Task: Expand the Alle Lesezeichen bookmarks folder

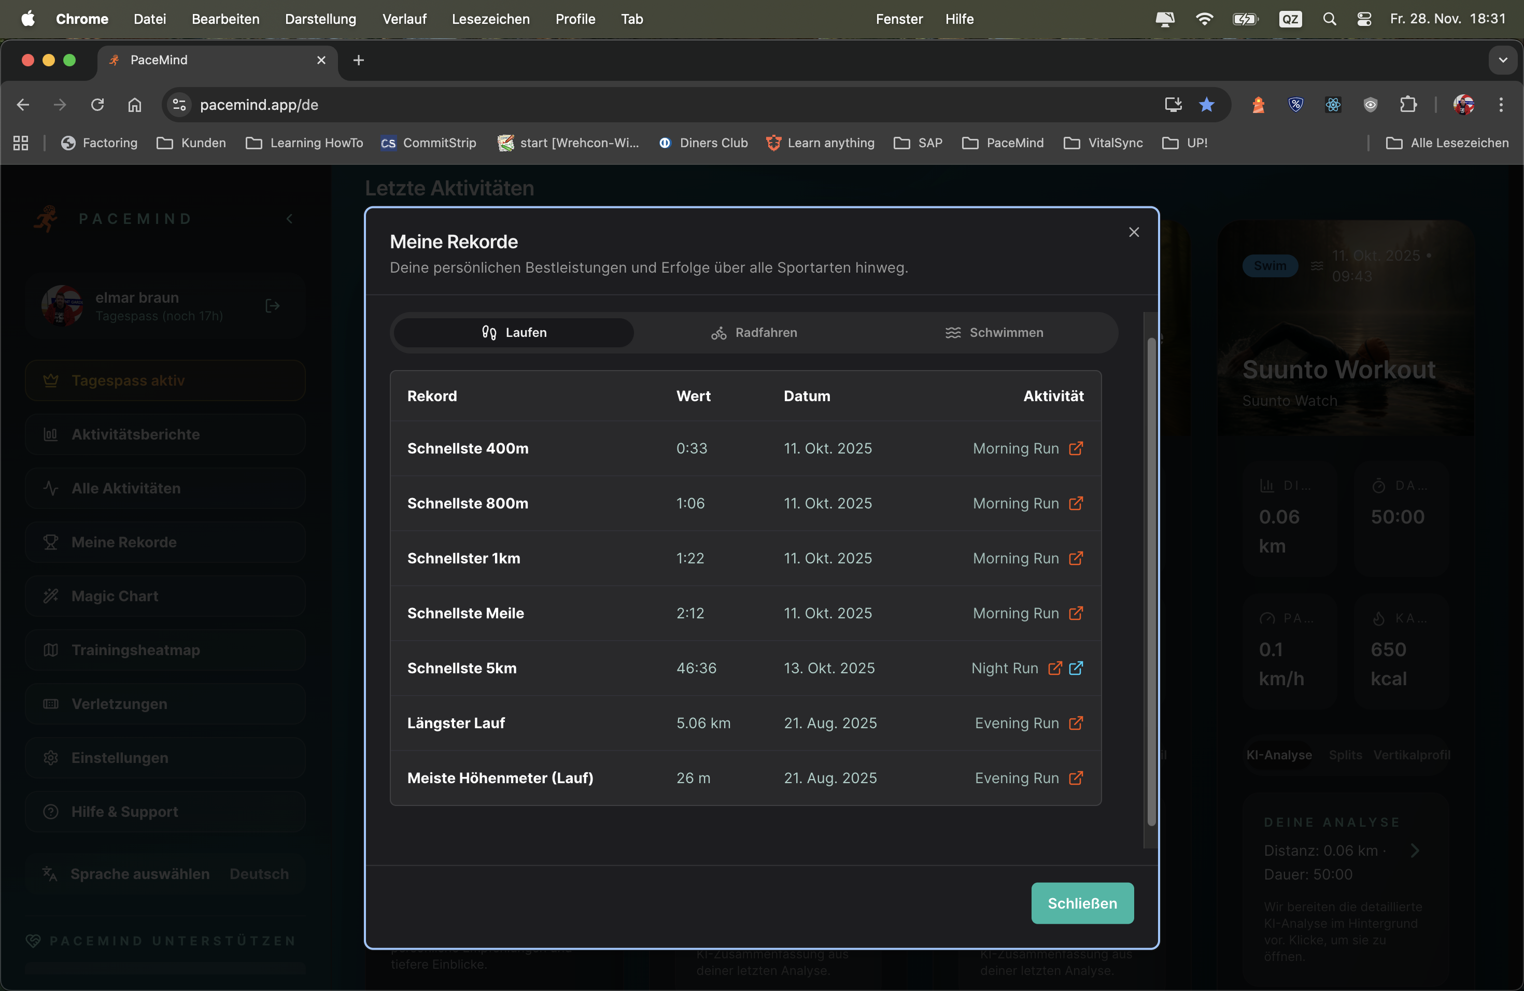Action: coord(1447,143)
